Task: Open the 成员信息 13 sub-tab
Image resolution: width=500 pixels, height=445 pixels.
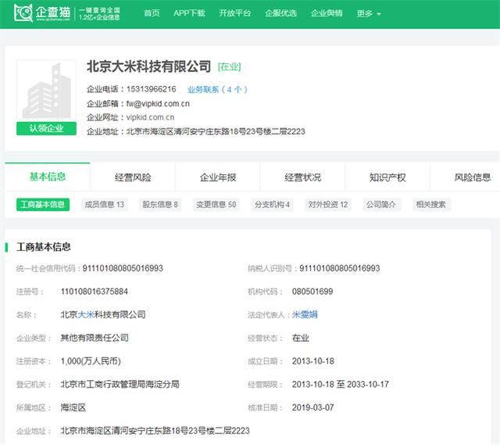Action: [x=104, y=205]
